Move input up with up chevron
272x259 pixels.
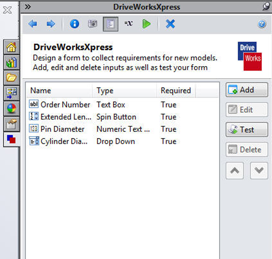(235, 171)
